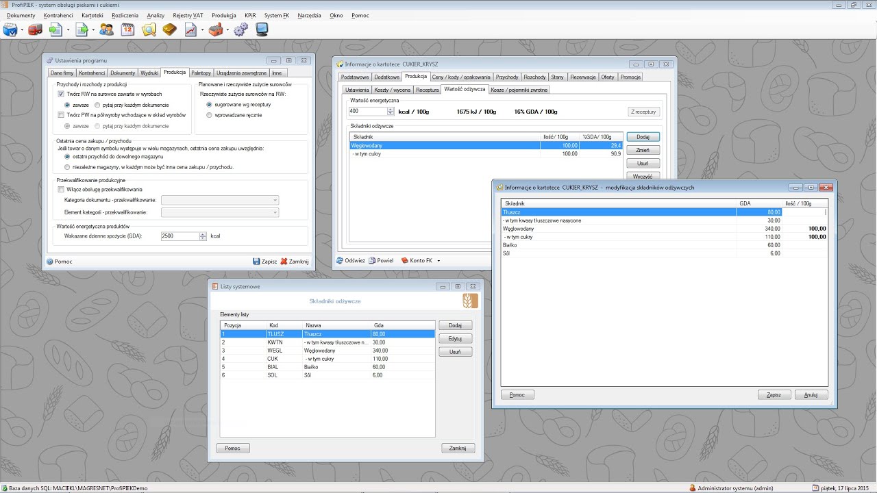Open the Narzędzia menu

(x=309, y=15)
